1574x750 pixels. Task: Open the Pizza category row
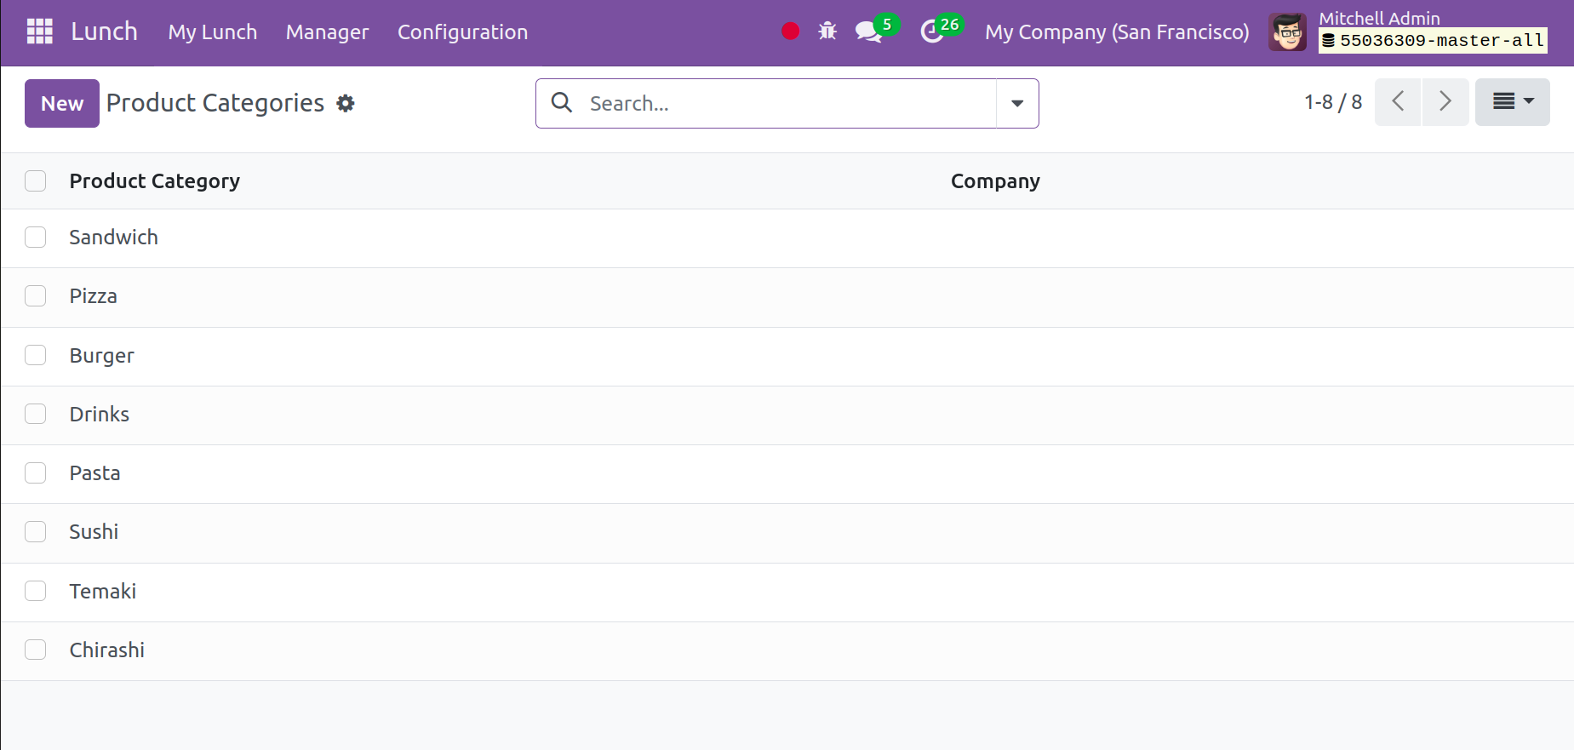coord(787,297)
